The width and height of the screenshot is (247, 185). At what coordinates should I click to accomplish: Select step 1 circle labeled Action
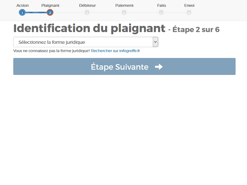[22, 13]
